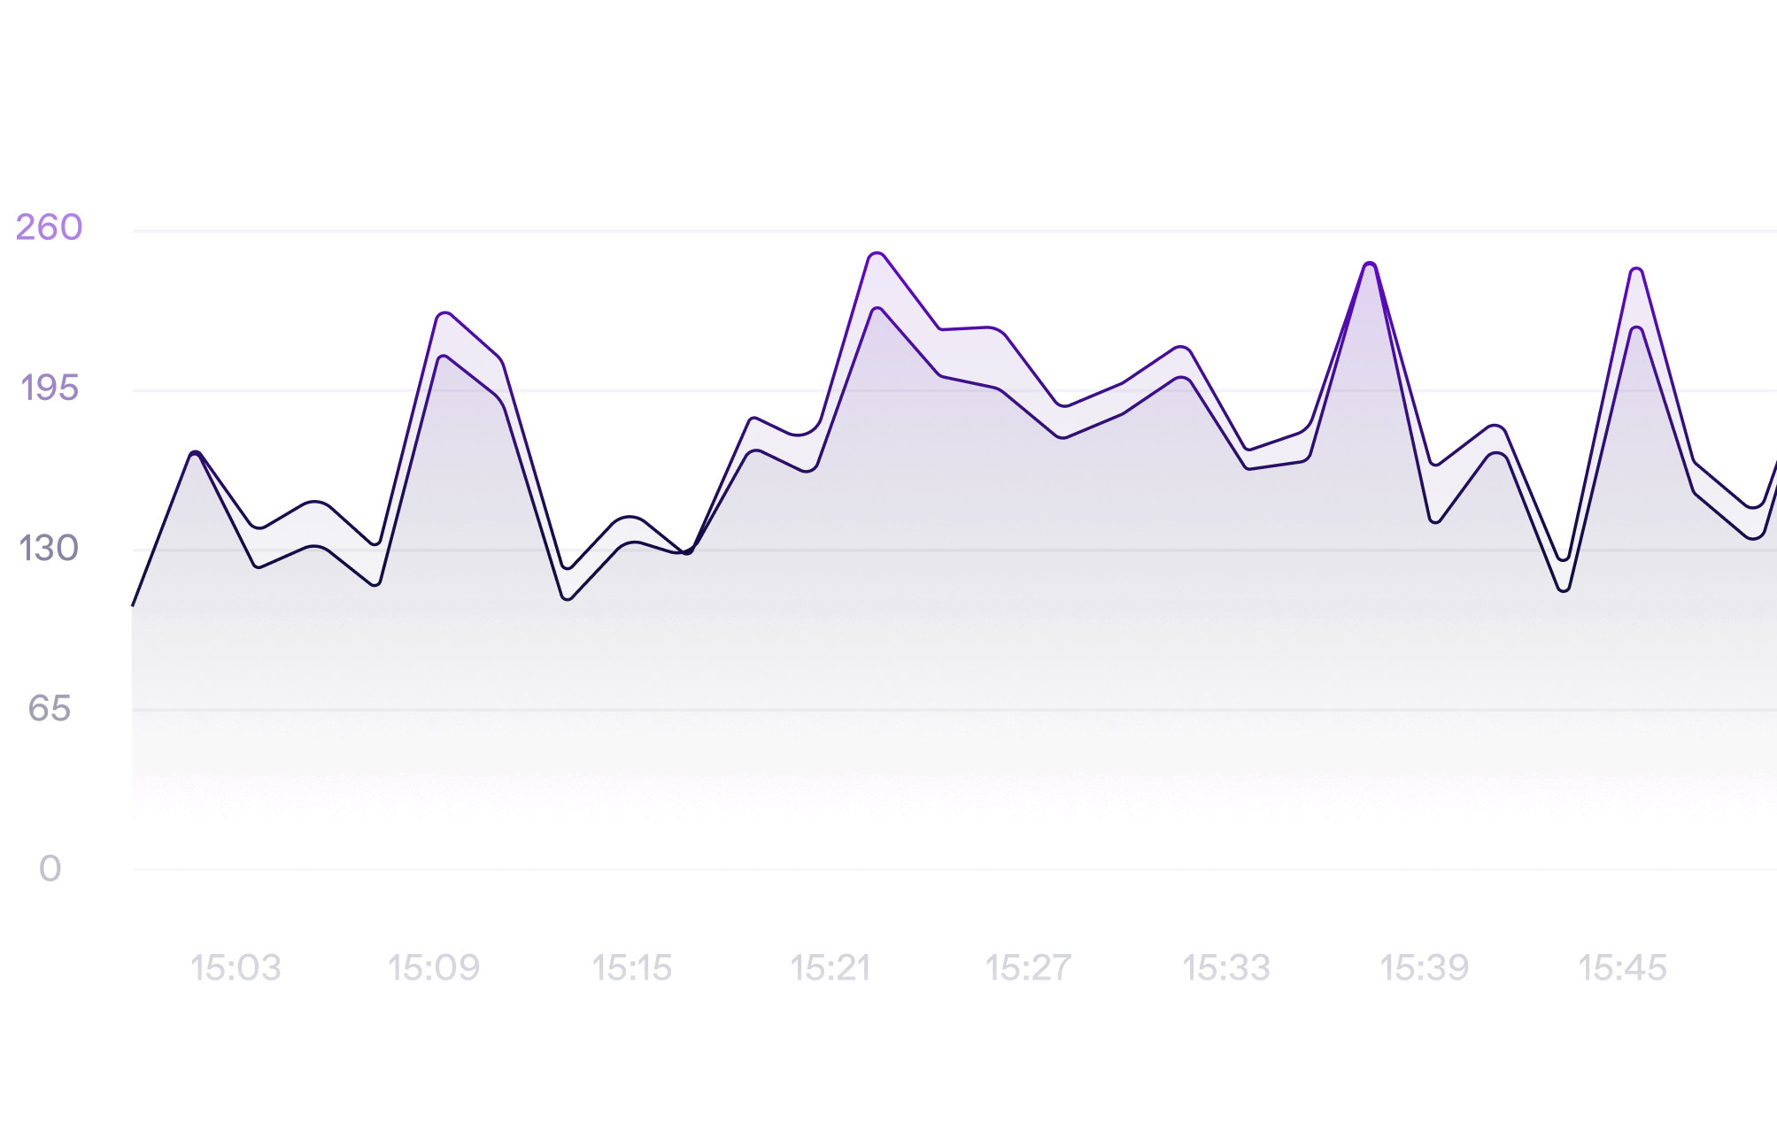The width and height of the screenshot is (1777, 1131).
Task: Select the 15:03 time label
Action: [x=236, y=968]
